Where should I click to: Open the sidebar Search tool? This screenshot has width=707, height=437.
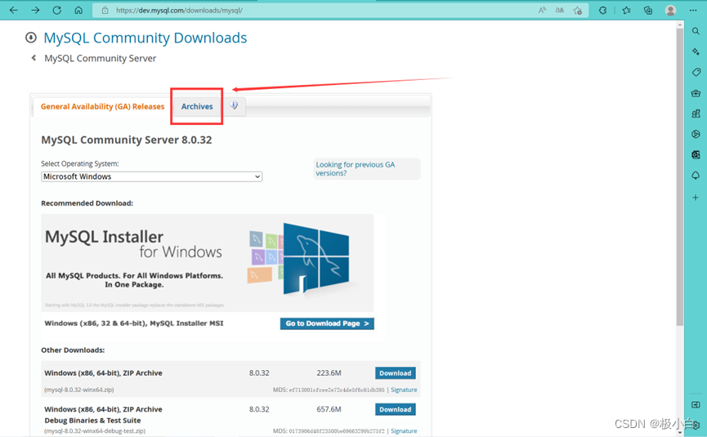[696, 31]
